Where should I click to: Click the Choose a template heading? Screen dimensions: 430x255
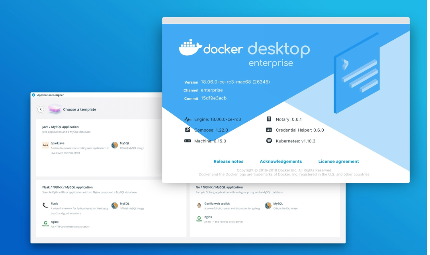pos(80,109)
